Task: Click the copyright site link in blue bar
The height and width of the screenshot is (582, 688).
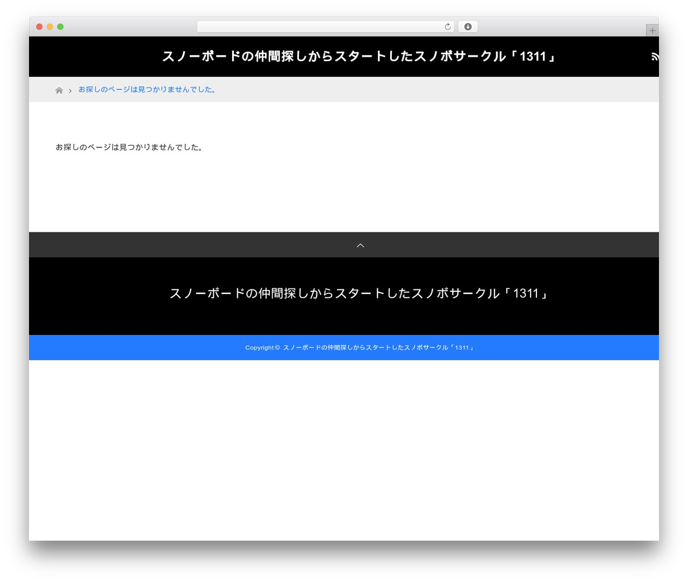Action: click(x=378, y=348)
